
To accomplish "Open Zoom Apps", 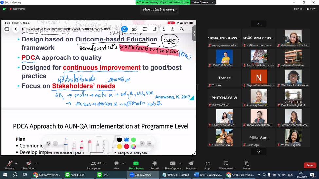I will point(208,164).
